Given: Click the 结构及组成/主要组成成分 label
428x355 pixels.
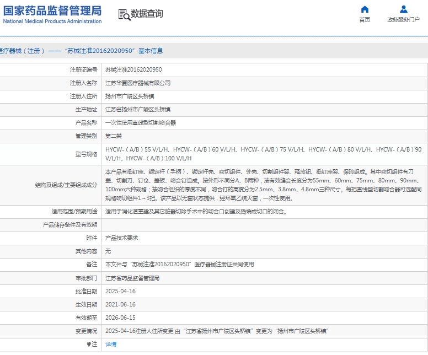Looking at the screenshot, I should 66,185.
